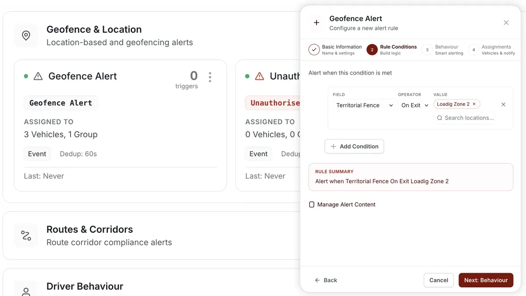The image size is (526, 296).
Task: Click the Rule Summary text box
Action: (x=411, y=177)
